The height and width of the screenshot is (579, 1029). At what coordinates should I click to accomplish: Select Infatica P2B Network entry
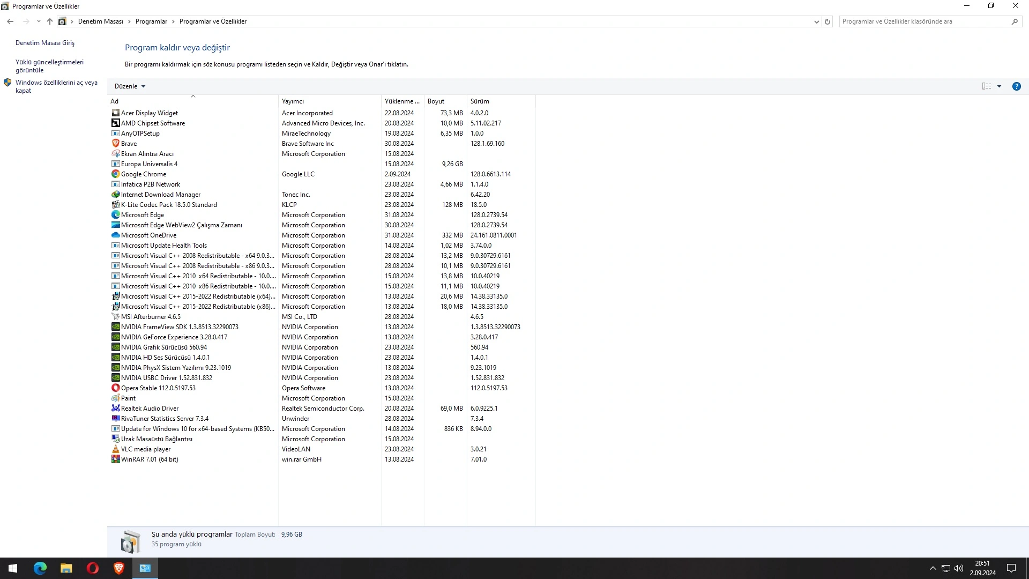pos(322,184)
